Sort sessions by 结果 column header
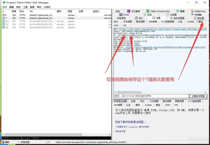This screenshot has width=210, height=145. coord(14,12)
